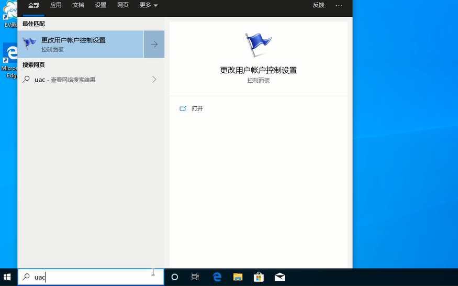Launch Microsoft Edge from the taskbar
Screen dimensions: 458x286
[217, 277]
